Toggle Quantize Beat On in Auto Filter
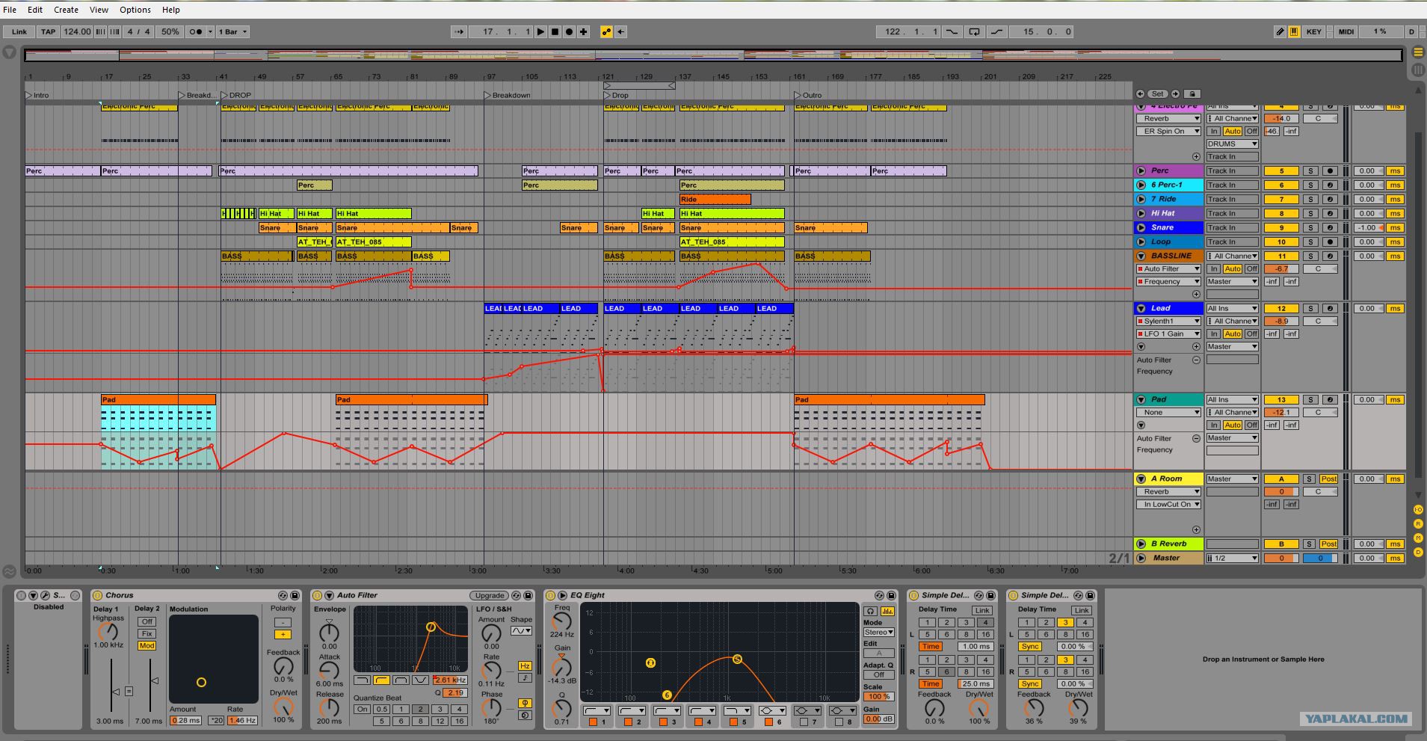Screen dimensions: 1427x741 [362, 709]
